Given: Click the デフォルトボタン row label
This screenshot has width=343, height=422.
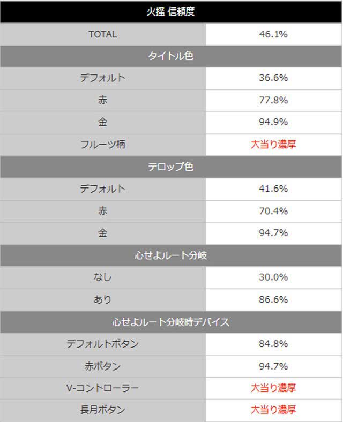Looking at the screenshot, I should tap(102, 344).
